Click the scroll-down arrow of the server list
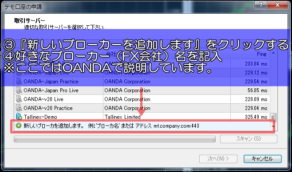 273,126
